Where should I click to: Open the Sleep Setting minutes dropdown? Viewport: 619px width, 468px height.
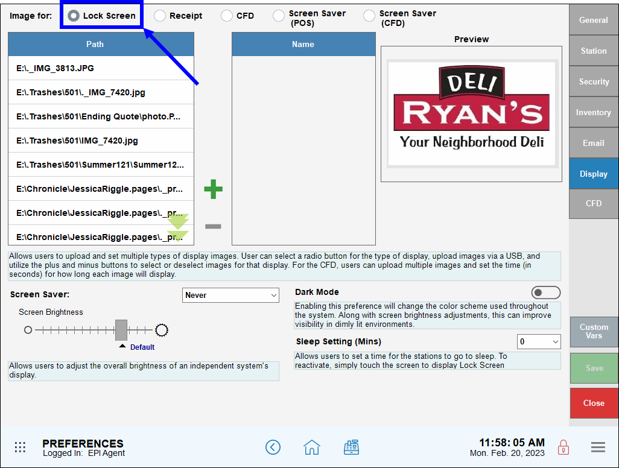coord(539,342)
